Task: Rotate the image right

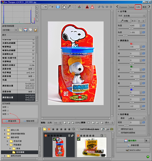Action: pyautogui.click(x=103, y=7)
